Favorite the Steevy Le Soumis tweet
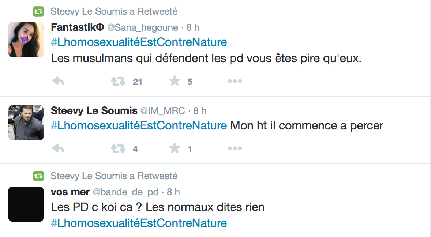431x237 pixels. 175,148
